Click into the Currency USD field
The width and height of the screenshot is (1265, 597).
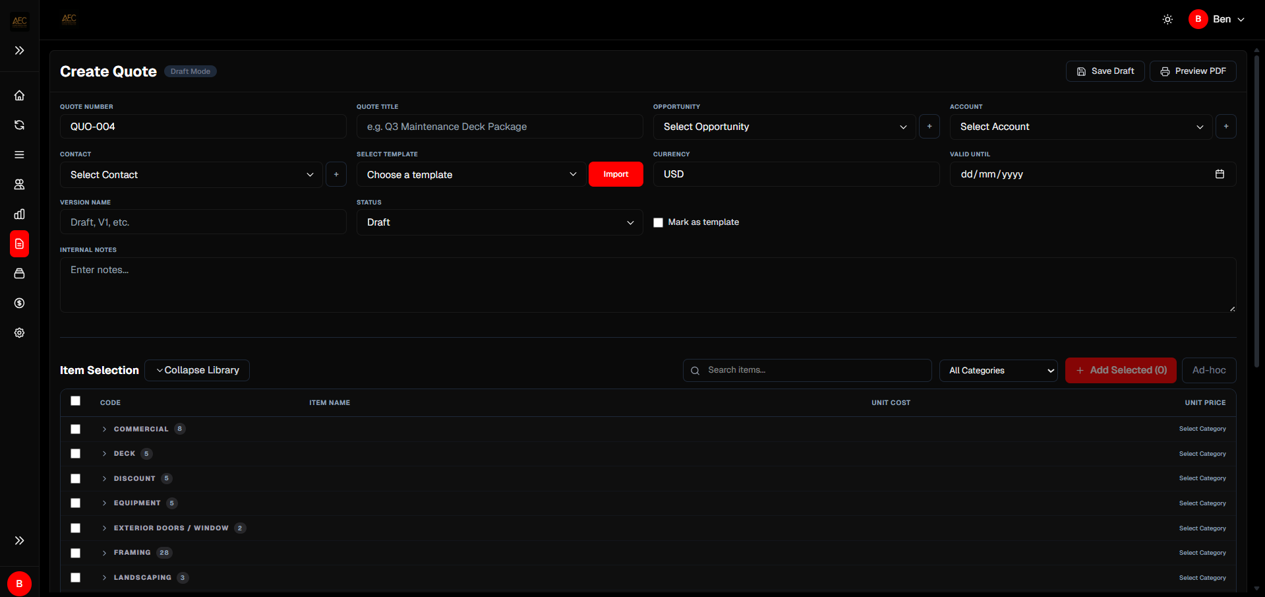[796, 174]
